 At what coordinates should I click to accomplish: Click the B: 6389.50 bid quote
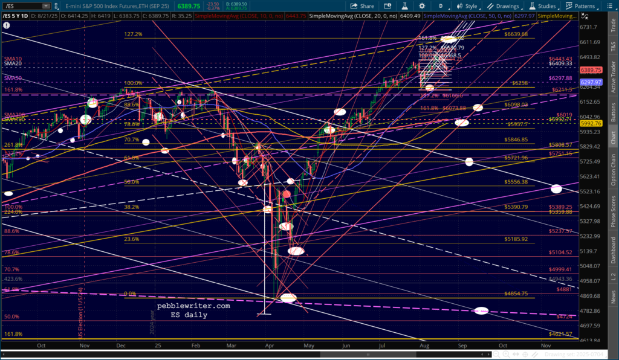[236, 4]
